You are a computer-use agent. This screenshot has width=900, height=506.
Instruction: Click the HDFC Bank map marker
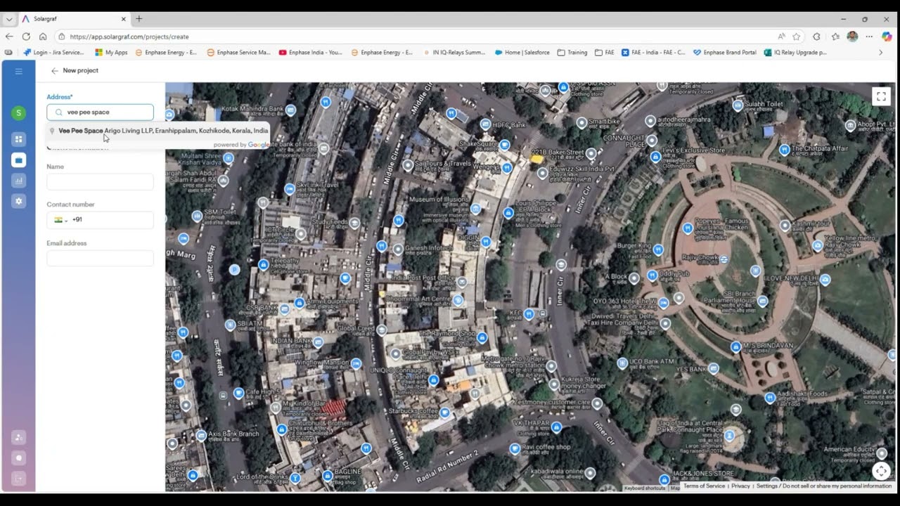click(x=485, y=124)
